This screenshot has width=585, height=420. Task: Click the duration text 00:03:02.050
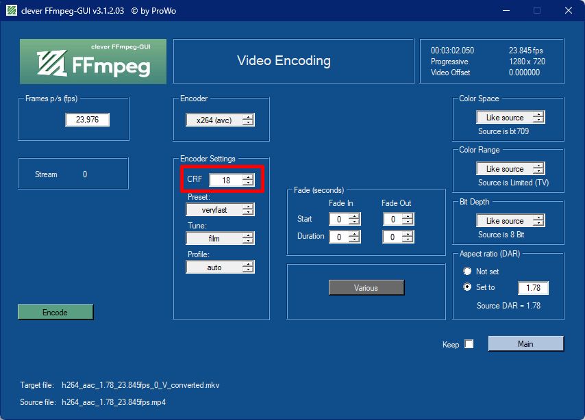click(x=452, y=51)
